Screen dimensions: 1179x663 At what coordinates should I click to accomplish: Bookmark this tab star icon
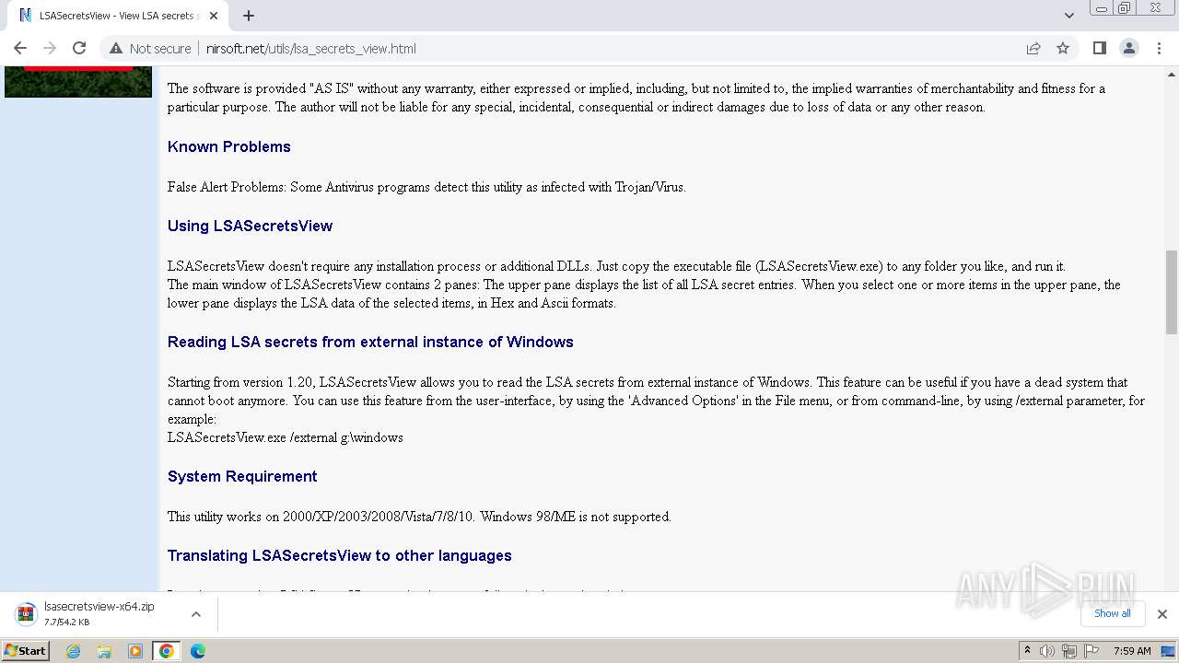[1063, 49]
